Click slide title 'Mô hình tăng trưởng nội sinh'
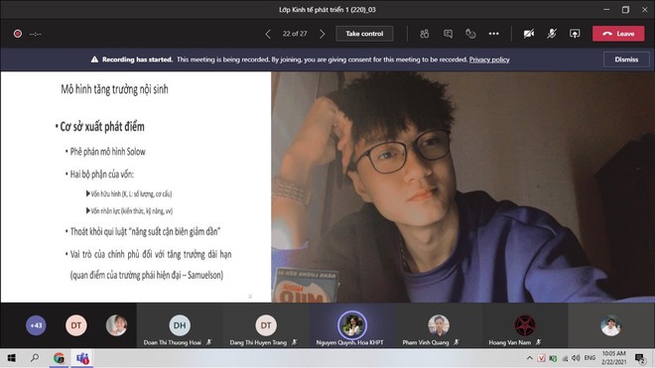This screenshot has height=368, width=655. pyautogui.click(x=114, y=89)
